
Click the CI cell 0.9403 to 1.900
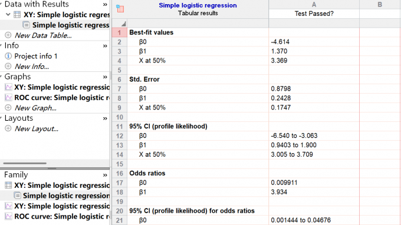click(294, 145)
